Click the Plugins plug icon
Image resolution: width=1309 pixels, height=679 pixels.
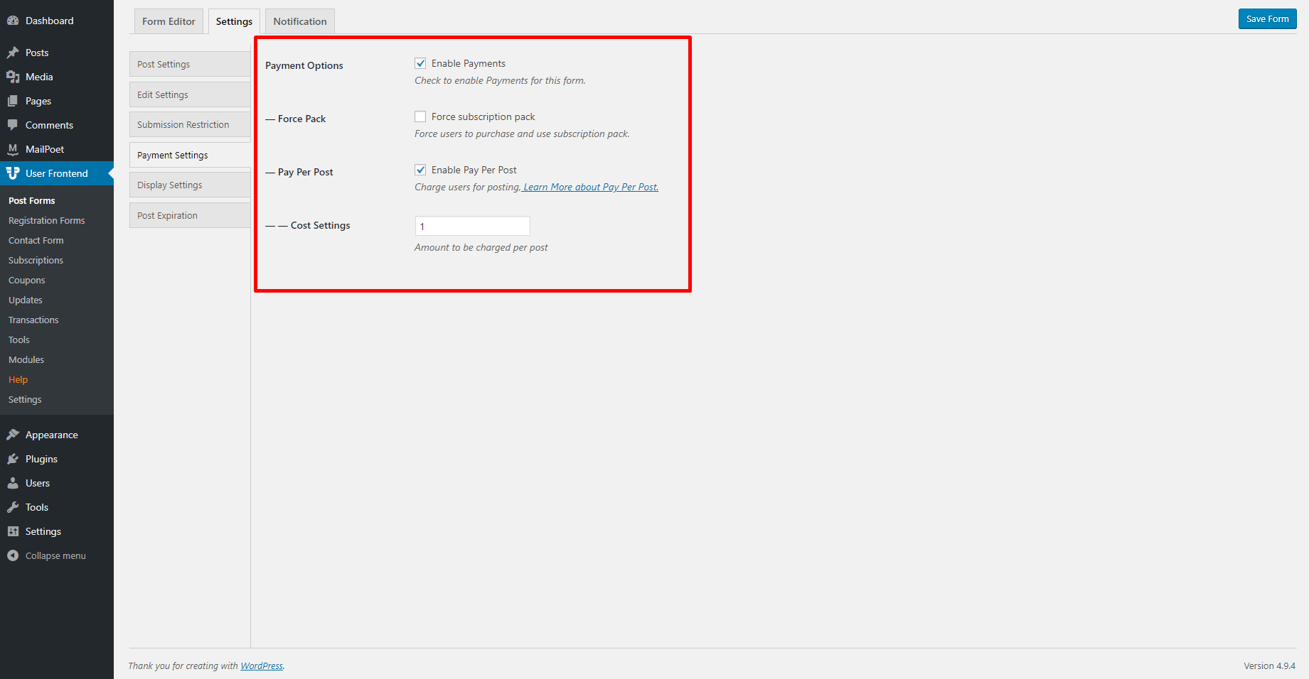point(13,459)
